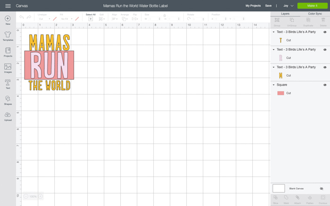The image size is (330, 206).
Task: Select the Text tool
Action: pyautogui.click(x=8, y=84)
